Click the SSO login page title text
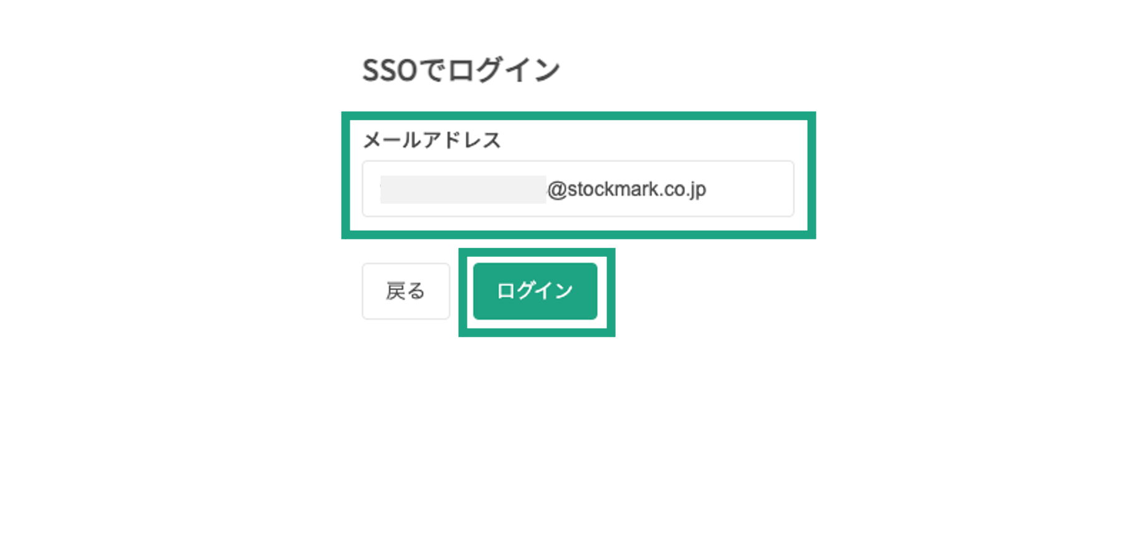This screenshot has width=1128, height=551. pyautogui.click(x=461, y=70)
